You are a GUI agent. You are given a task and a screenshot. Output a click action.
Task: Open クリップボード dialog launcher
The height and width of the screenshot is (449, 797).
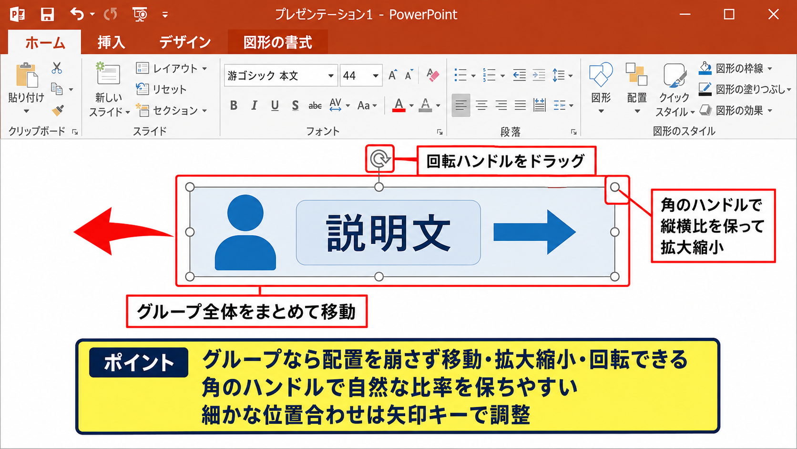75,132
